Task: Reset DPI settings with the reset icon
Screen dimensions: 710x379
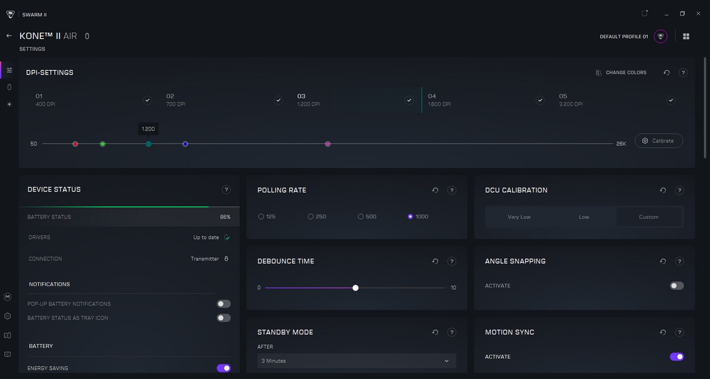Action: [x=666, y=73]
